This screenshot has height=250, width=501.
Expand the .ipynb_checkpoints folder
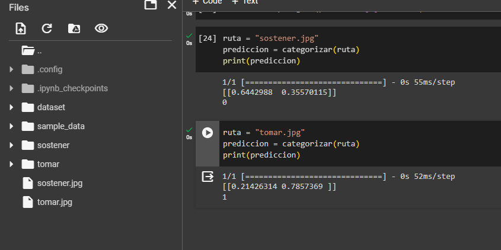tap(11, 89)
